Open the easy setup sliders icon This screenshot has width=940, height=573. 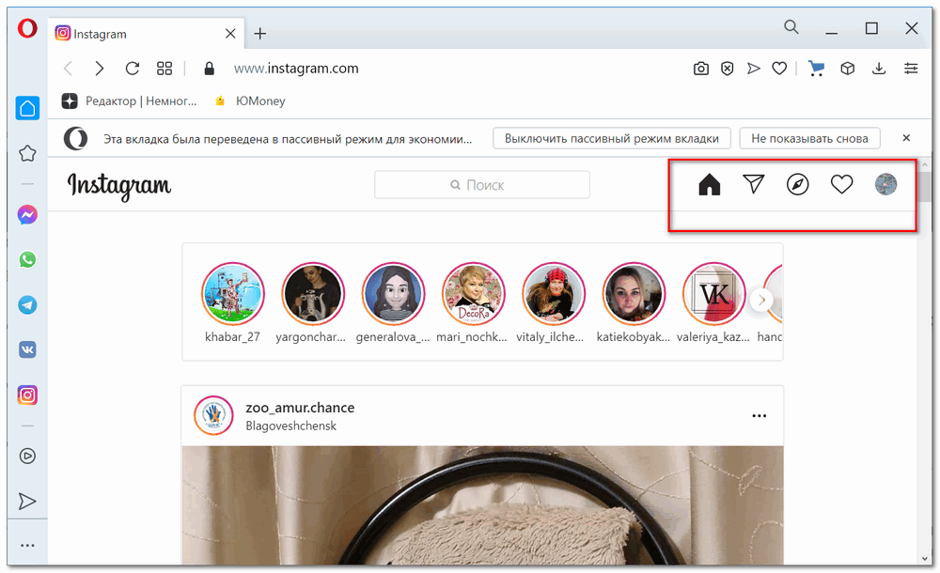click(911, 69)
